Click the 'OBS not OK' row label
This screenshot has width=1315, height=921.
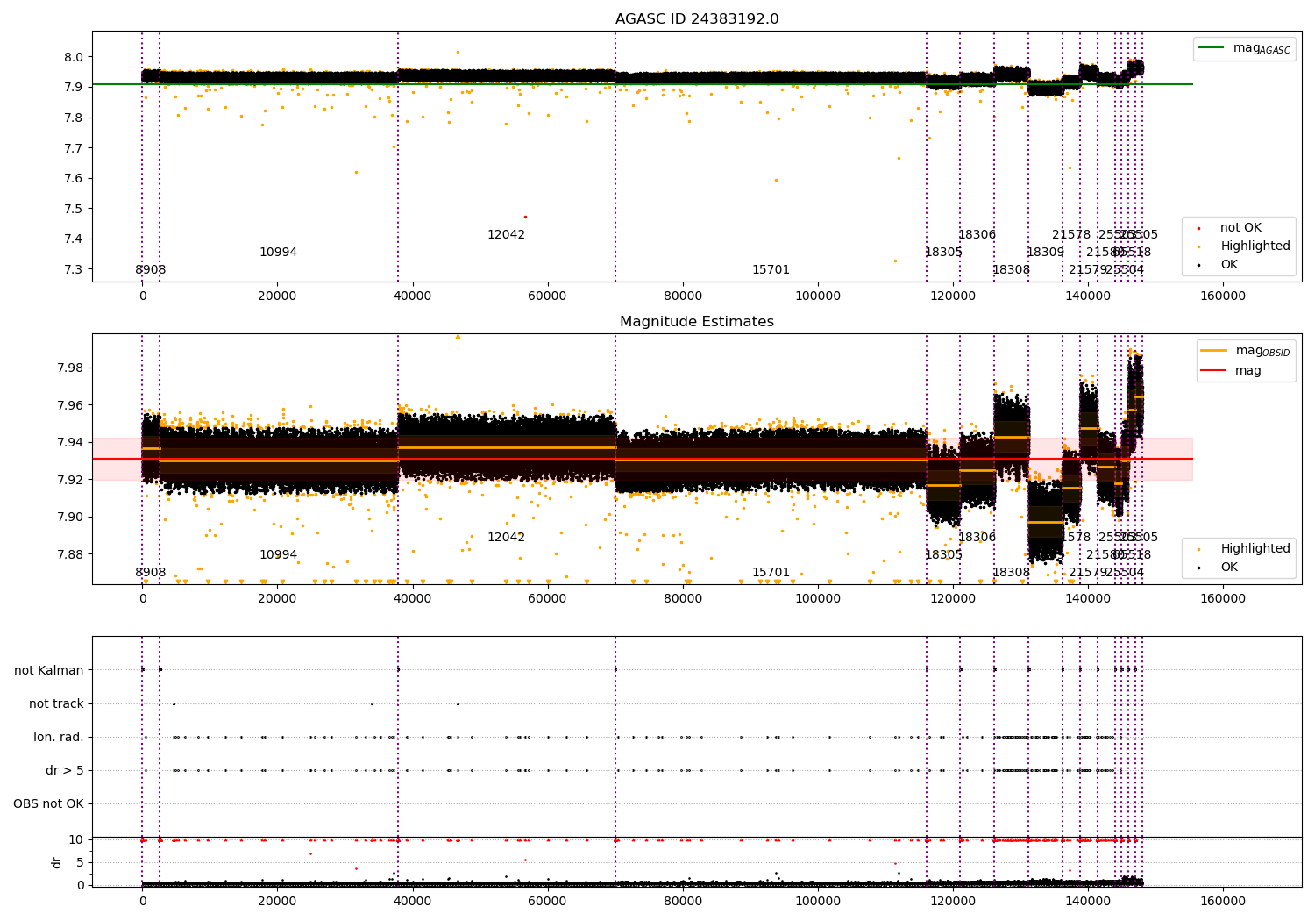(49, 803)
